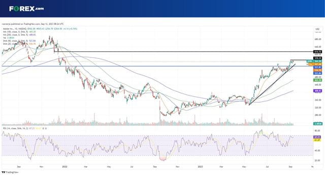Click the green 465.20 moving average label
Image resolution: width=325 pixels, height=183 pixels.
[317, 80]
